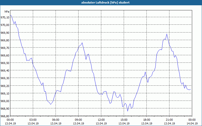Select the 969,10 y-axis label
This screenshot has width=202, height=126.
[x=5, y=93]
